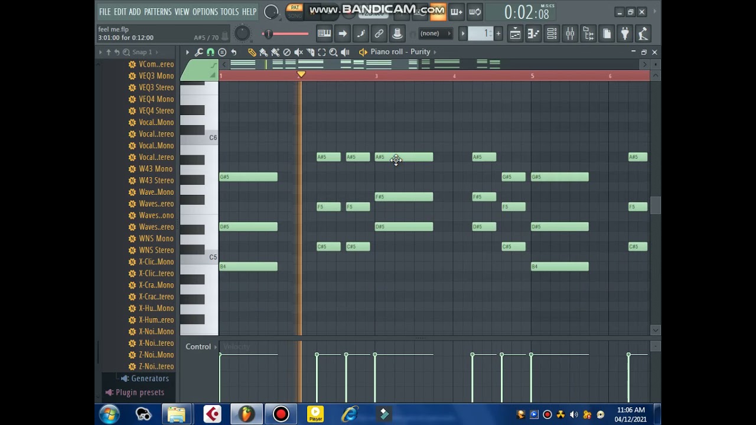Open the ADD menu
This screenshot has width=756, height=425.
pos(135,12)
